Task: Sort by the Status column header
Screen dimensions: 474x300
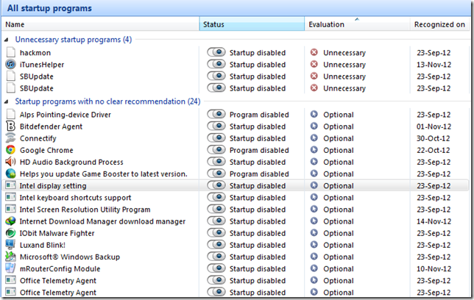Action: [x=252, y=24]
